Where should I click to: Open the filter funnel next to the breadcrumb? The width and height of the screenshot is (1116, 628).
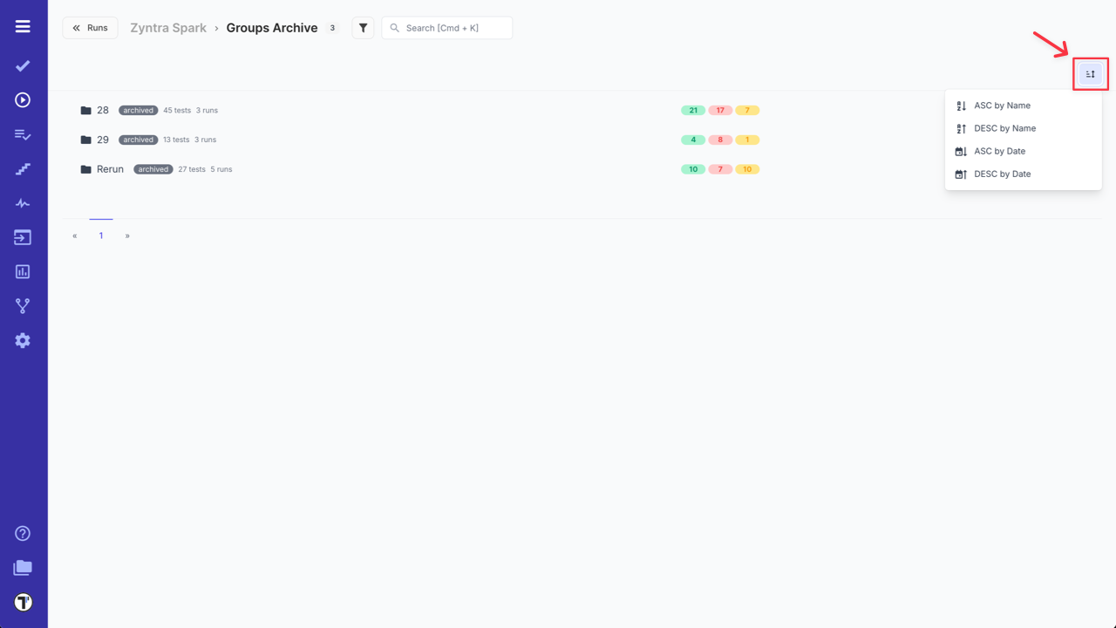(x=363, y=27)
